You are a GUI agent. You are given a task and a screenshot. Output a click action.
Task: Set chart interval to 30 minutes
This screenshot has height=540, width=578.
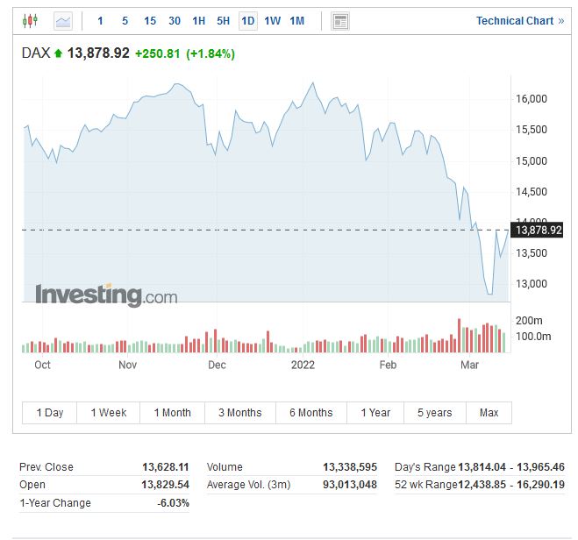[x=175, y=20]
